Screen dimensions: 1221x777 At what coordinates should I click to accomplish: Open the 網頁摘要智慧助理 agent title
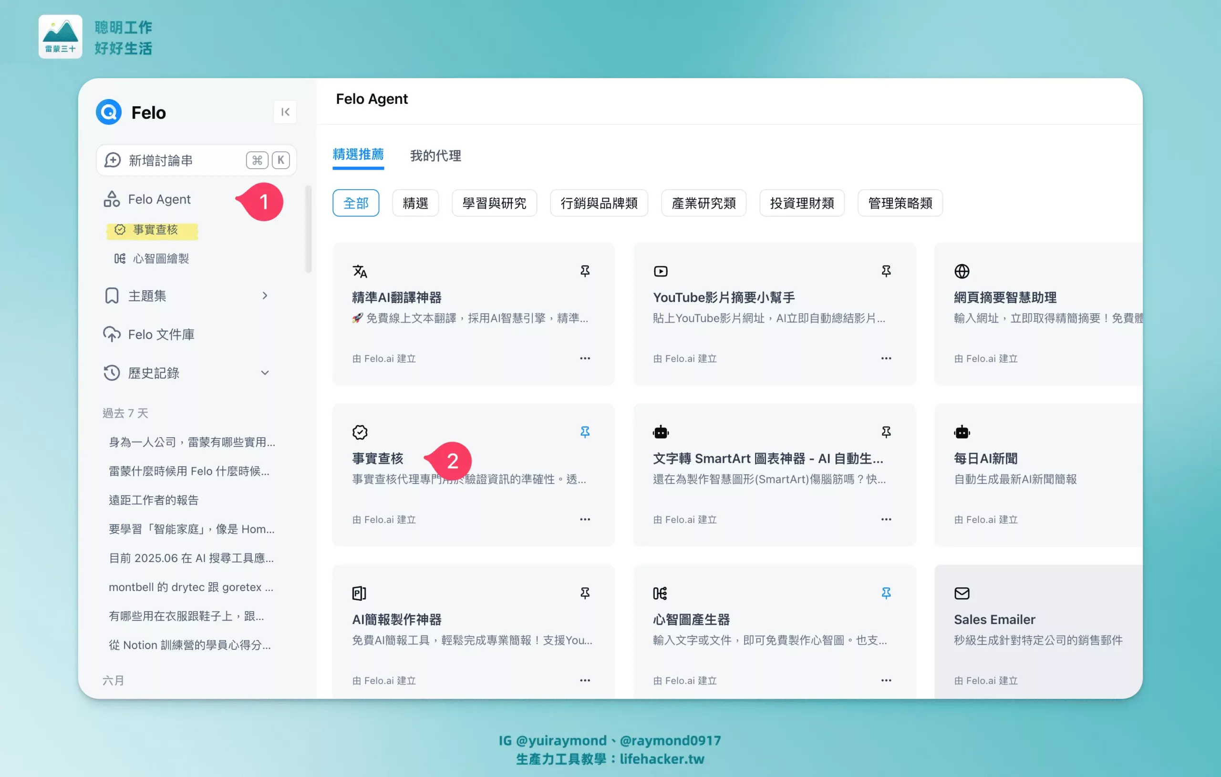click(1005, 297)
